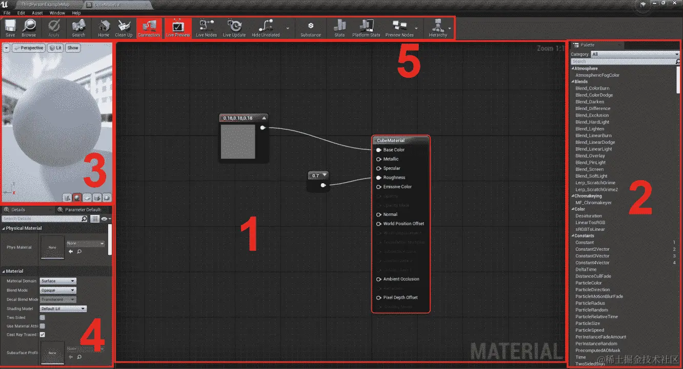This screenshot has width=683, height=369.
Task: Toggle Live Preview in the toolbar
Action: (x=178, y=28)
